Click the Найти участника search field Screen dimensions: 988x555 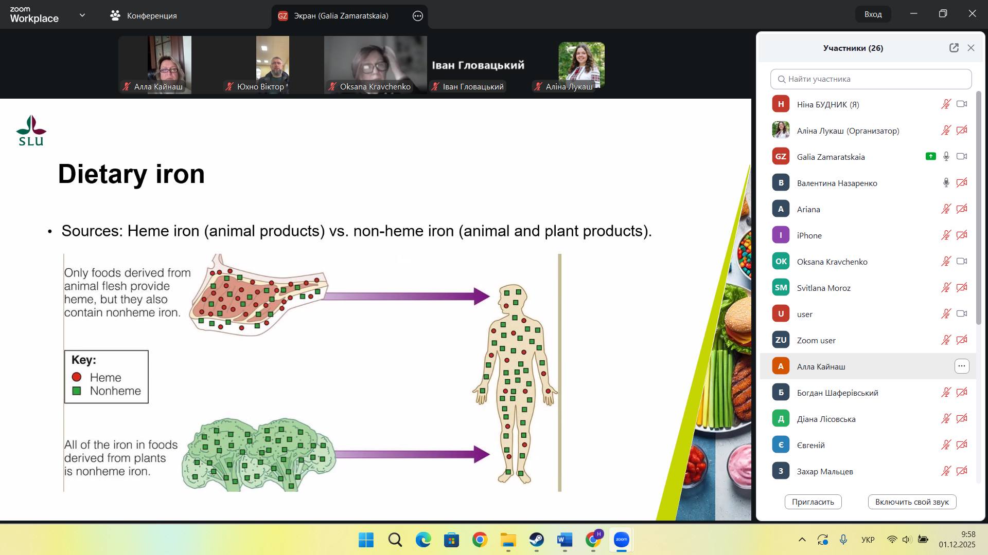(x=871, y=79)
